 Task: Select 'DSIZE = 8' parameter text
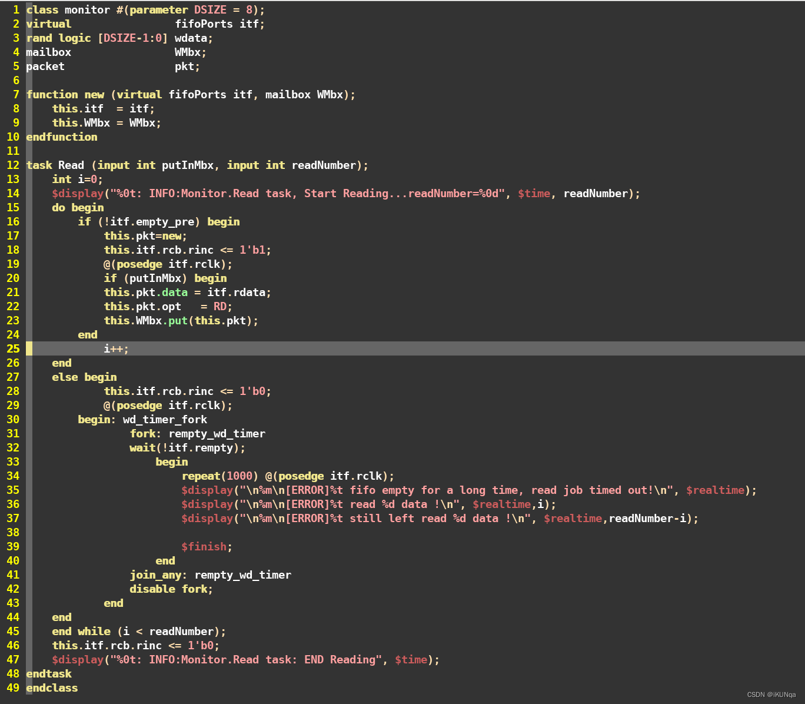pyautogui.click(x=224, y=10)
